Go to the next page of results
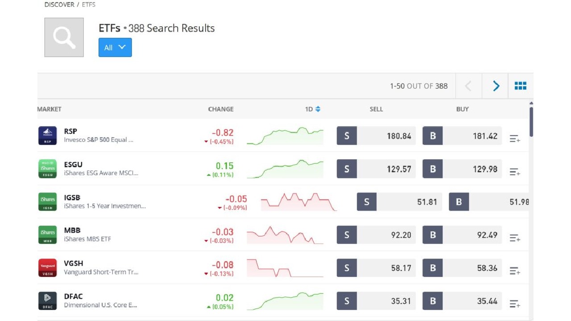Viewport: 571px width, 321px height. click(x=495, y=86)
